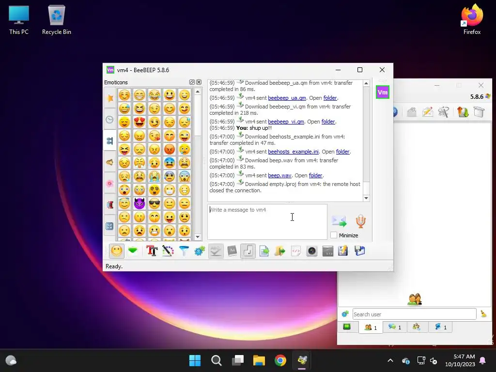Click the emoticon list scroll up arrow
Viewport: 496px width, 372px height.
198,92
